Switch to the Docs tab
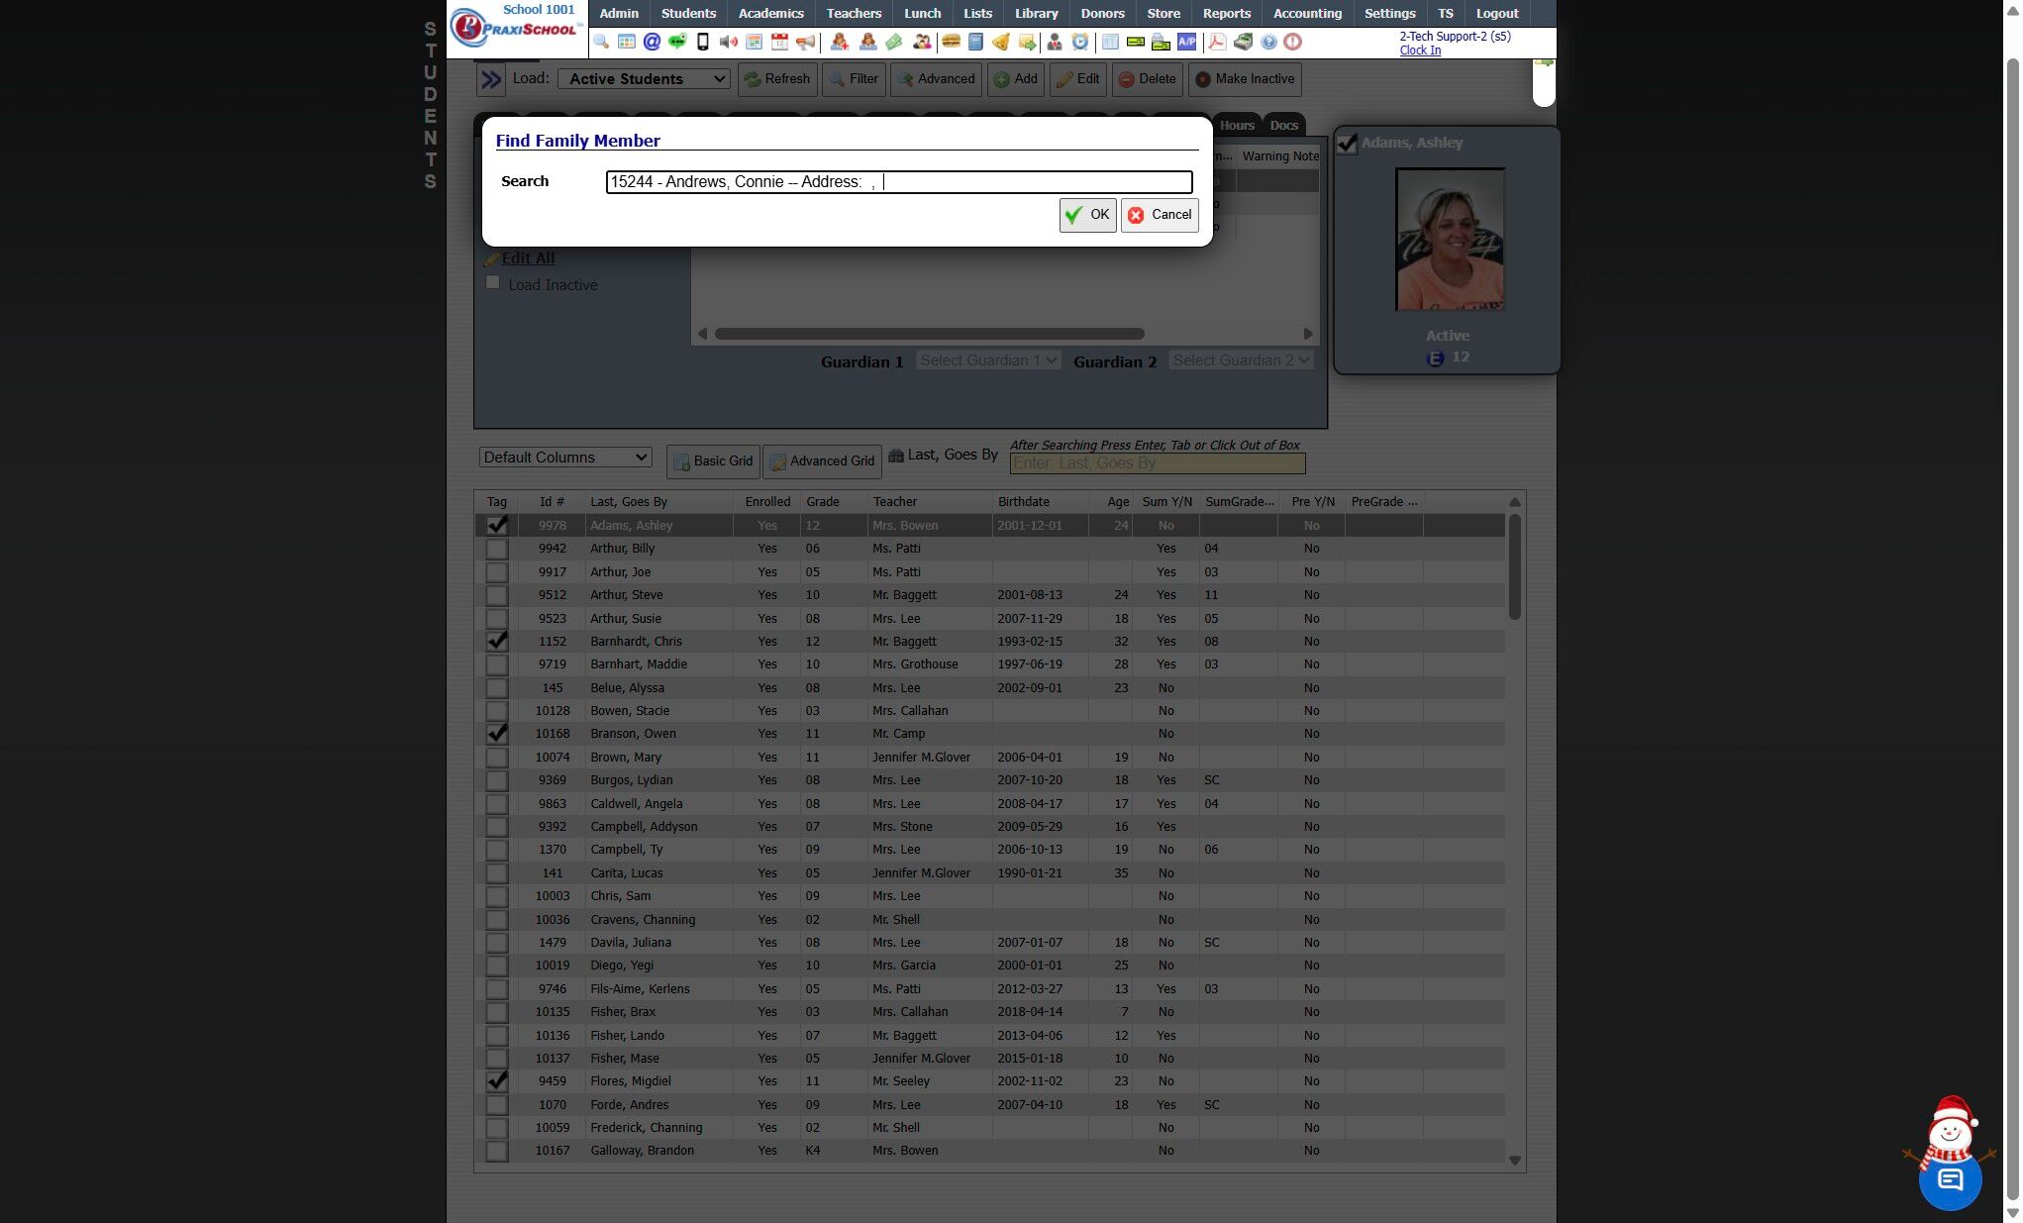2023x1223 pixels. click(x=1283, y=126)
